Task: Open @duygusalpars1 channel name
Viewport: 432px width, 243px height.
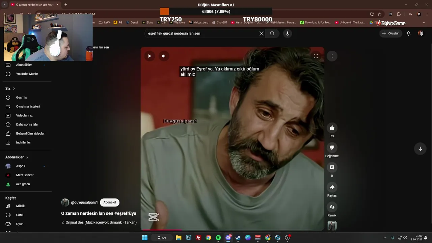Action: pyautogui.click(x=84, y=202)
